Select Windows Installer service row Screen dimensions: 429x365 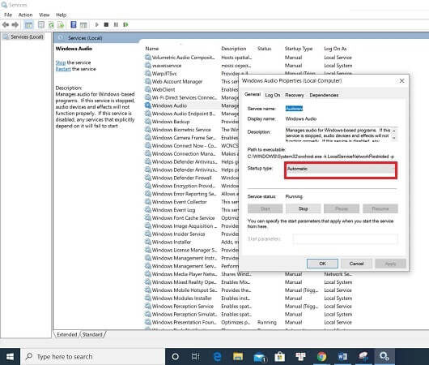coord(172,242)
